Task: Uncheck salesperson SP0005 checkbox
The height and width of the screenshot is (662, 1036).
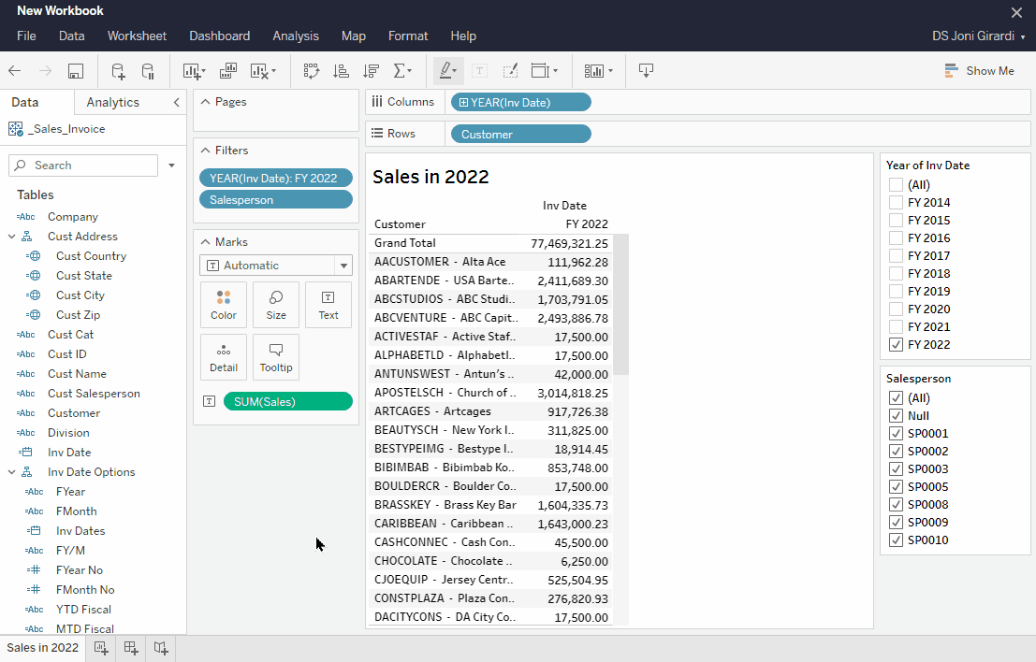Action: click(x=896, y=487)
